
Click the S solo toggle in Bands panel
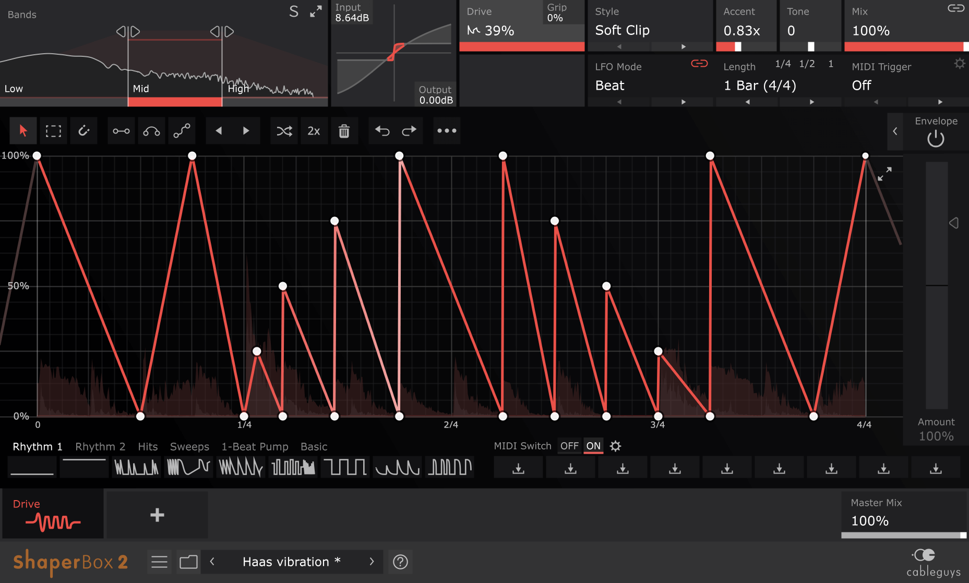tap(293, 10)
